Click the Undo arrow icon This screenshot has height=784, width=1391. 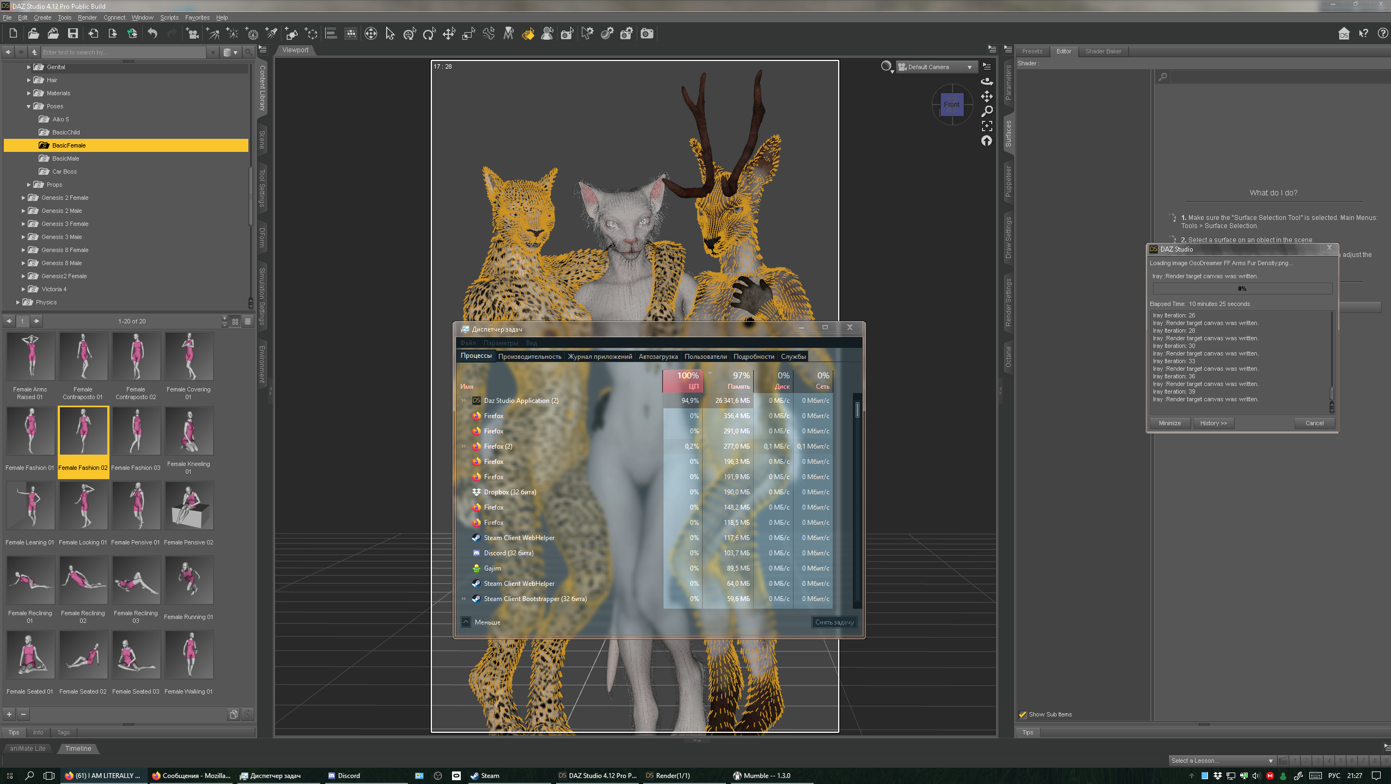point(152,34)
